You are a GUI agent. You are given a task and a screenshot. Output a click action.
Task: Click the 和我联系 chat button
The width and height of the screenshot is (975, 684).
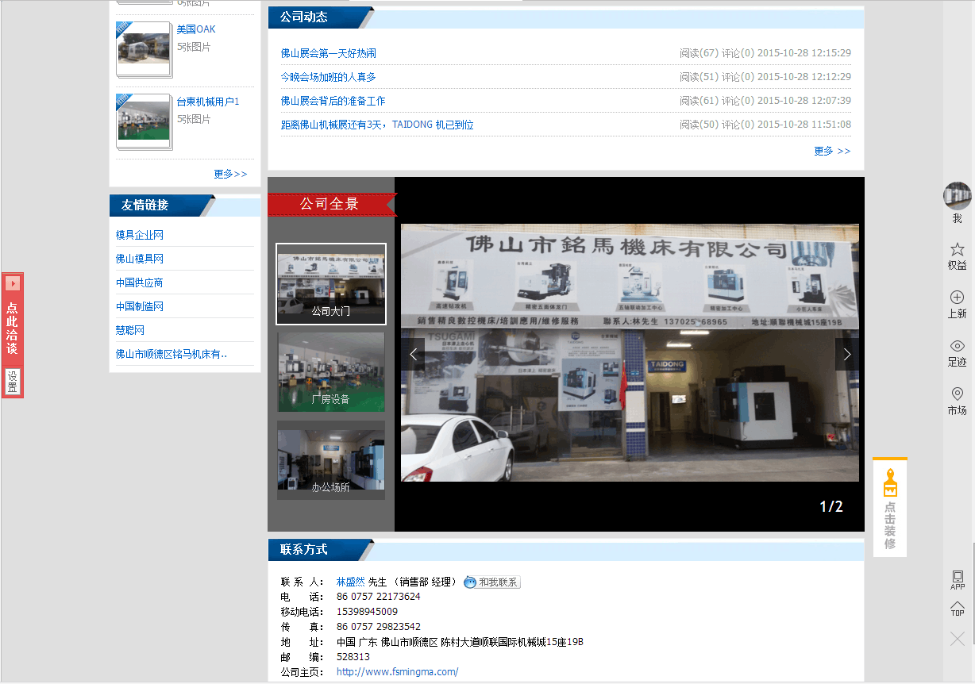pos(492,582)
